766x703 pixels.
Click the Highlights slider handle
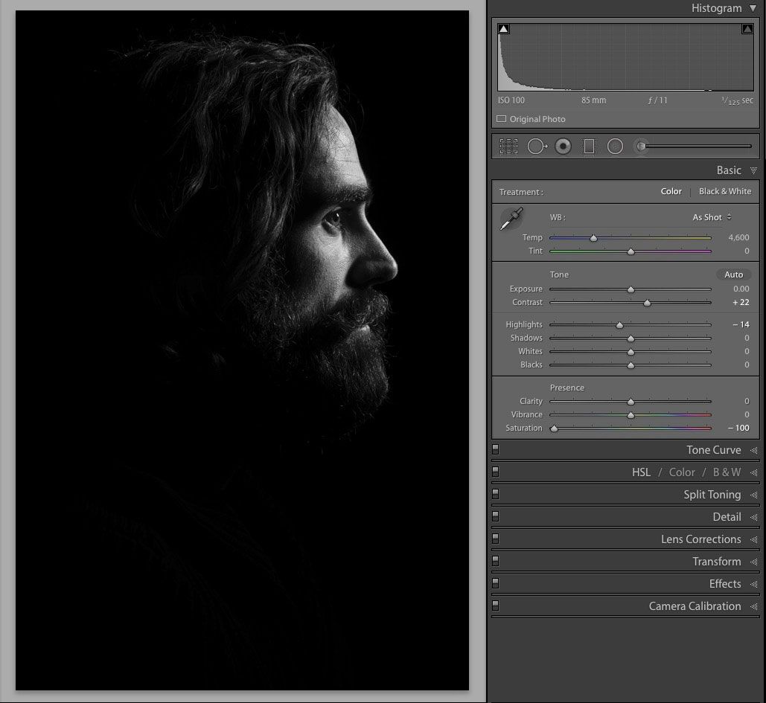619,324
